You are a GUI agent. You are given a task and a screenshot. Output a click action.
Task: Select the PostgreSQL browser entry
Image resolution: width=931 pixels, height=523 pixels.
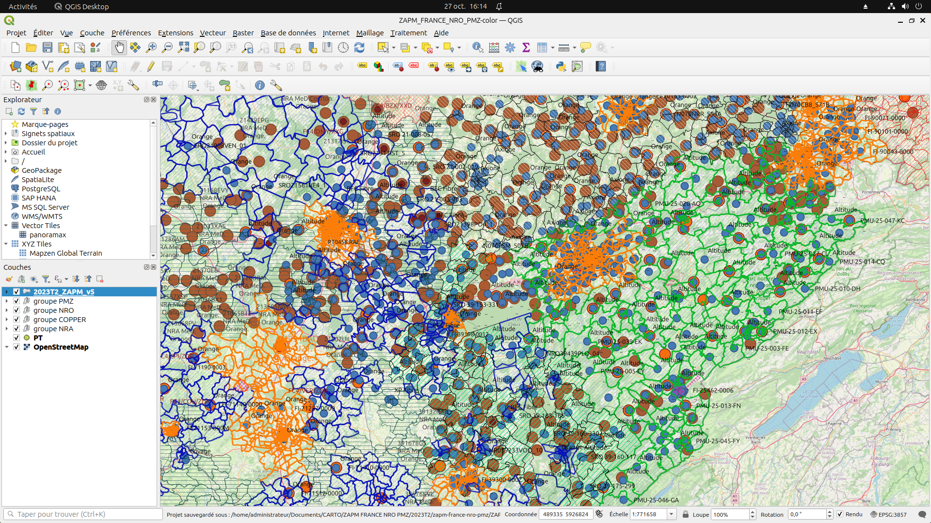click(41, 188)
